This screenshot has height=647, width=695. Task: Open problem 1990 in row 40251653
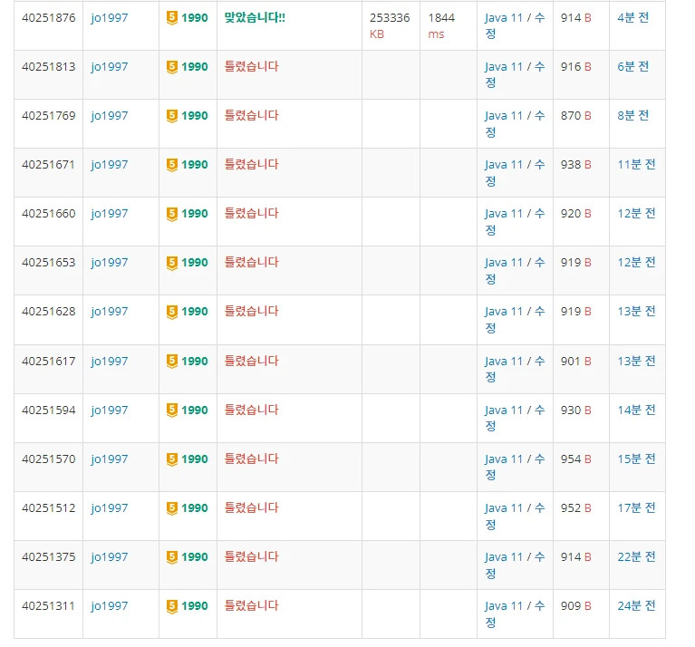click(195, 263)
